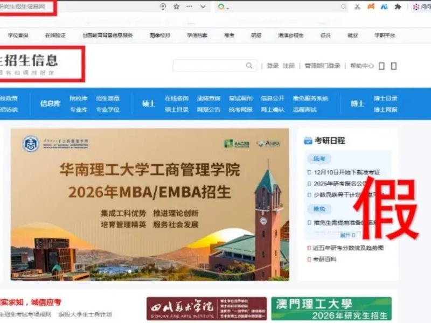Screen dimensions: 431x323
Task: Open 远程面试 in the blue navigation bar
Action: (304, 110)
